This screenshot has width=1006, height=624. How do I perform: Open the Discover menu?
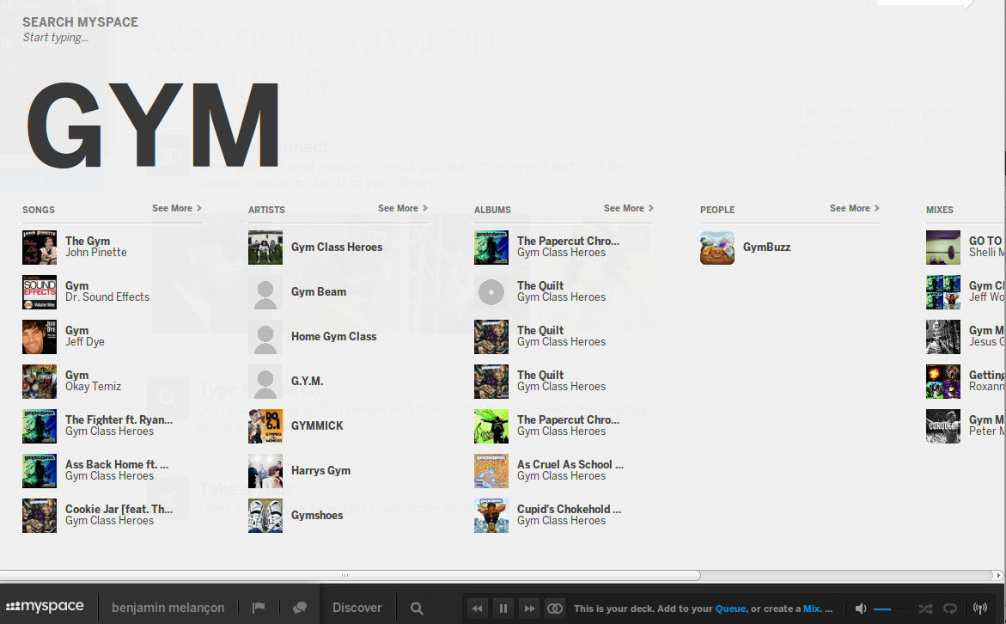(x=357, y=608)
